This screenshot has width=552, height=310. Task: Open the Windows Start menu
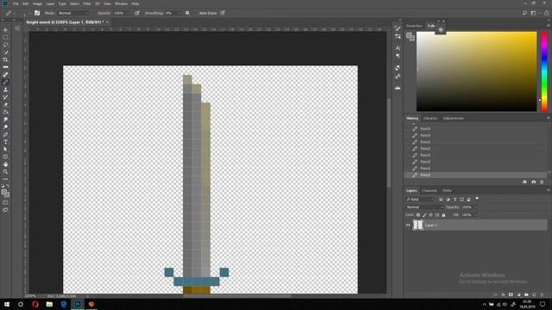[x=6, y=304]
